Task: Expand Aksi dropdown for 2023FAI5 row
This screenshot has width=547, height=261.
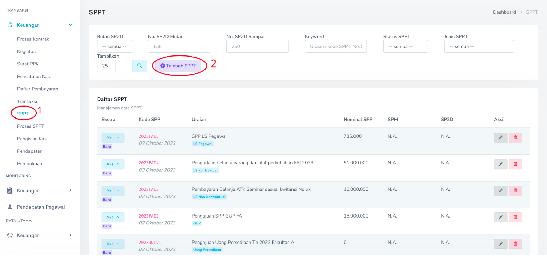Action: click(113, 138)
